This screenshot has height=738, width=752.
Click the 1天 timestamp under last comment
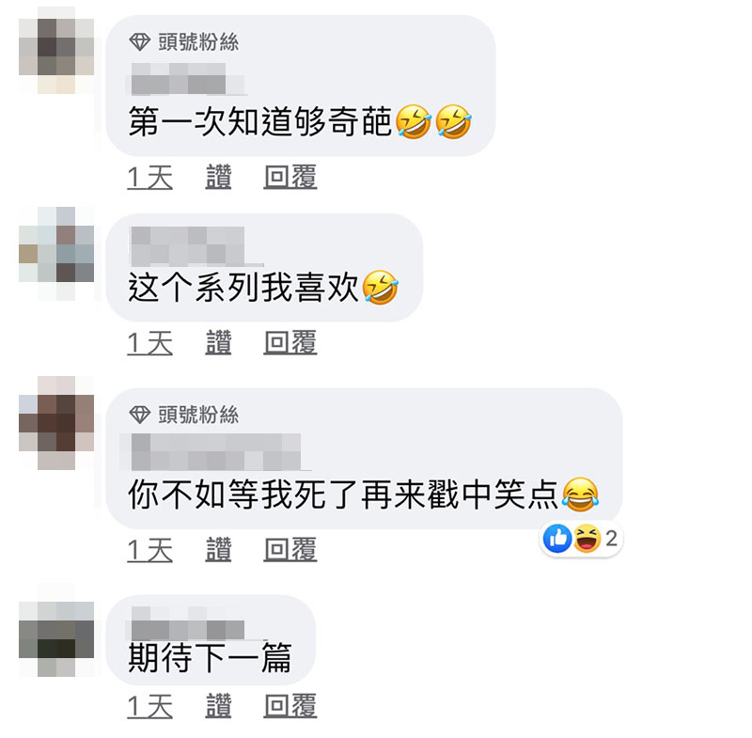149,706
